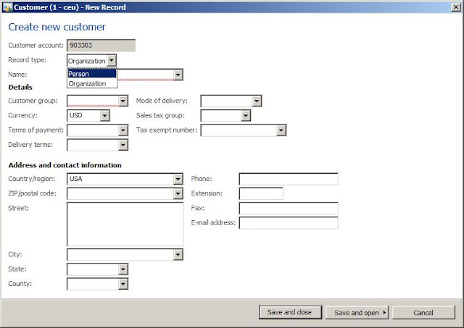Open the Sales tax group dropdown
Screen dimensions: 464x328
coord(246,116)
